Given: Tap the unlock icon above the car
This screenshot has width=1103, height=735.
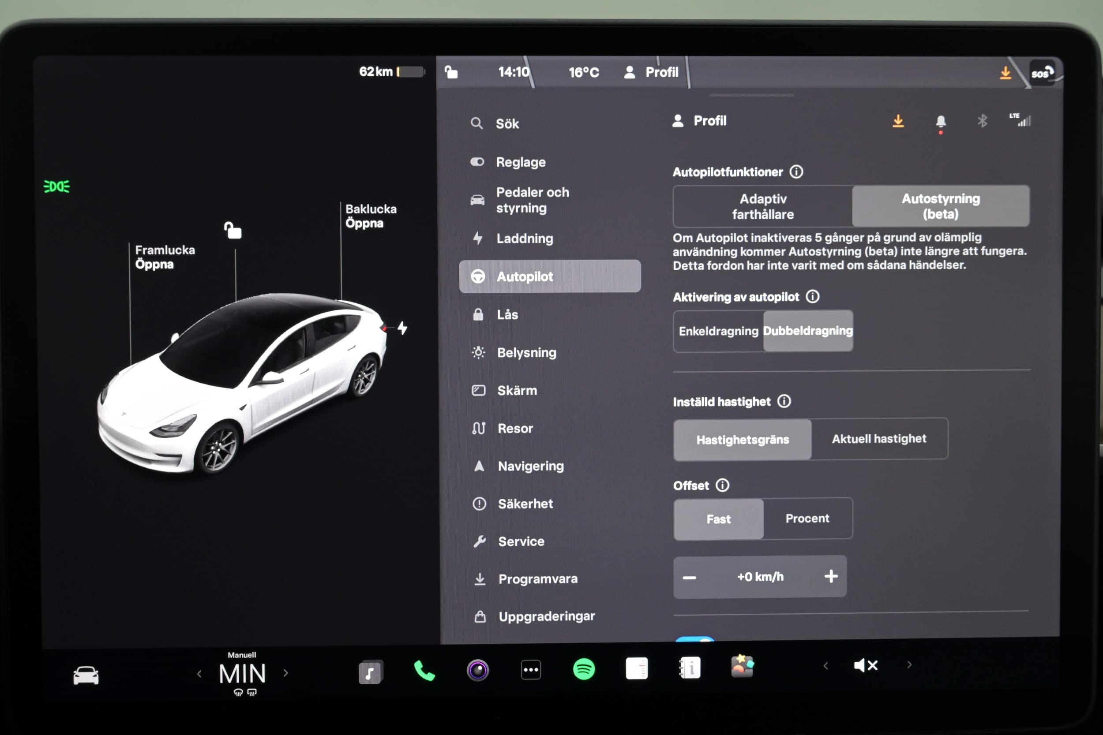Looking at the screenshot, I should point(233,230).
